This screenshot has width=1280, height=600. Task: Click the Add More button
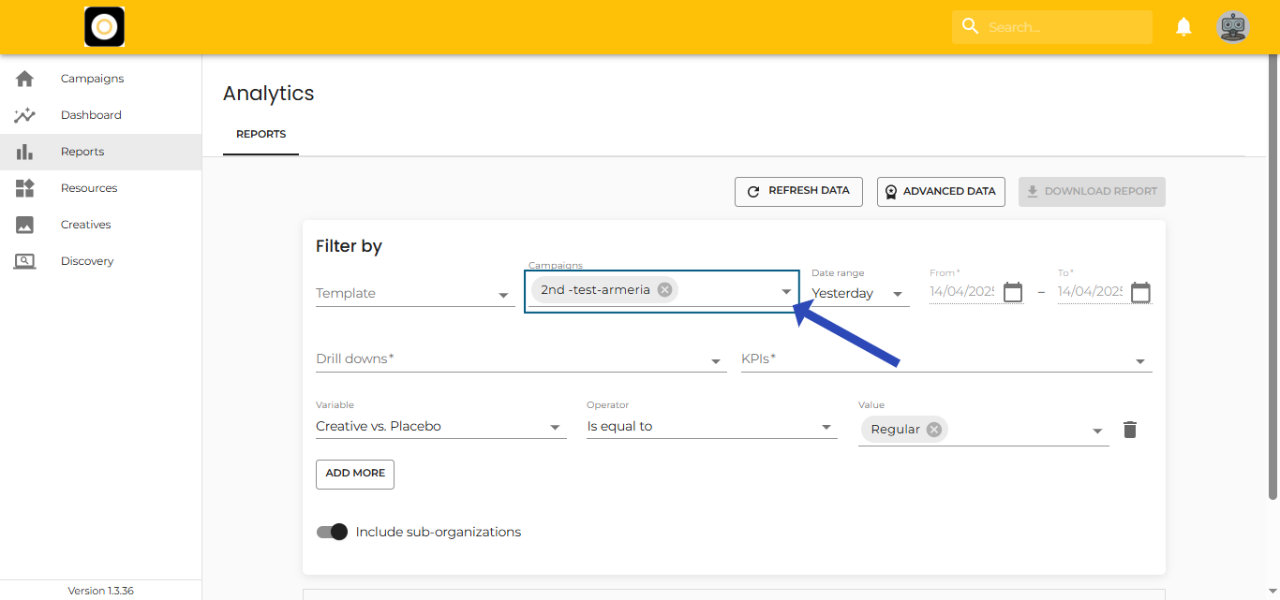coord(355,474)
